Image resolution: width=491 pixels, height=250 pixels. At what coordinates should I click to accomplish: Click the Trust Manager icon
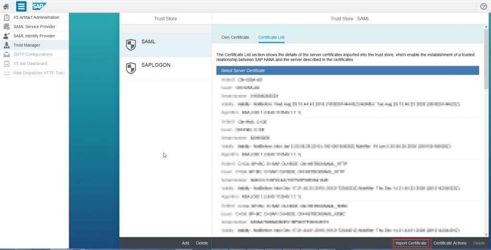click(x=7, y=45)
